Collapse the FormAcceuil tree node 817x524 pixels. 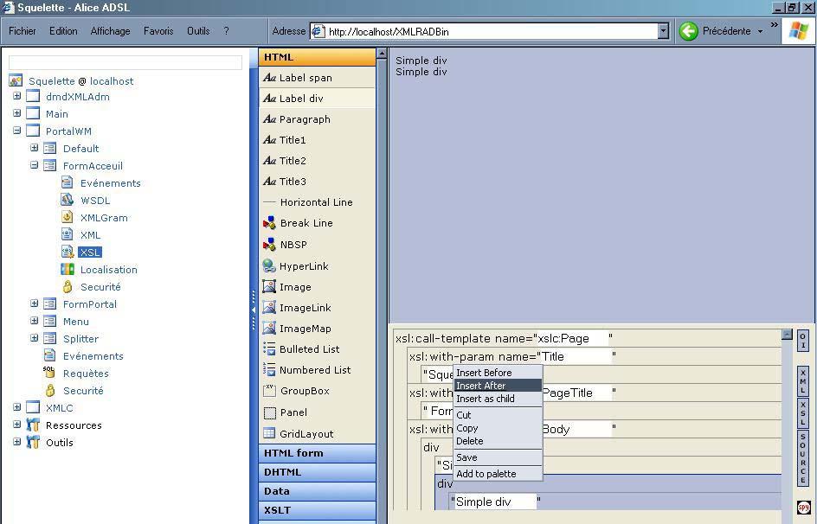pyautogui.click(x=34, y=166)
